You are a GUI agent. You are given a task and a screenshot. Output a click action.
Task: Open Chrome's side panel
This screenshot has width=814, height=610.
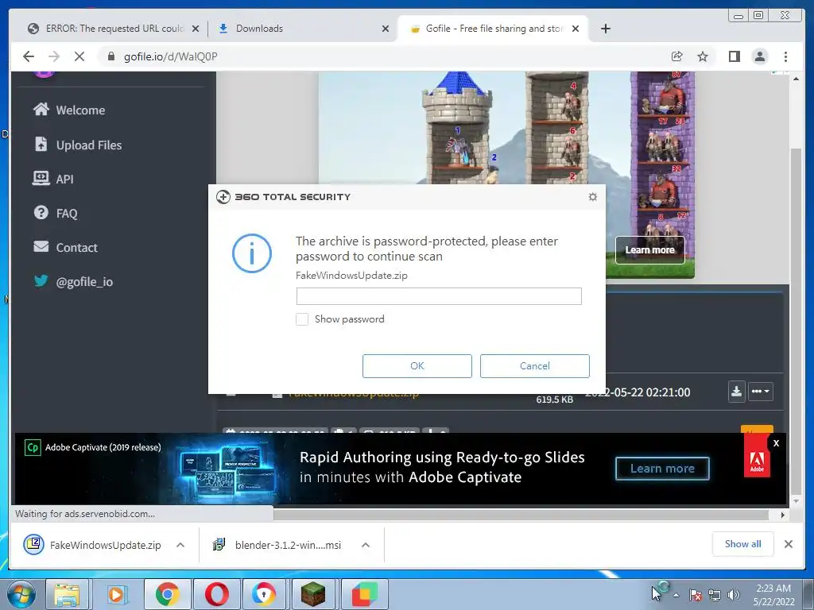[x=734, y=56]
